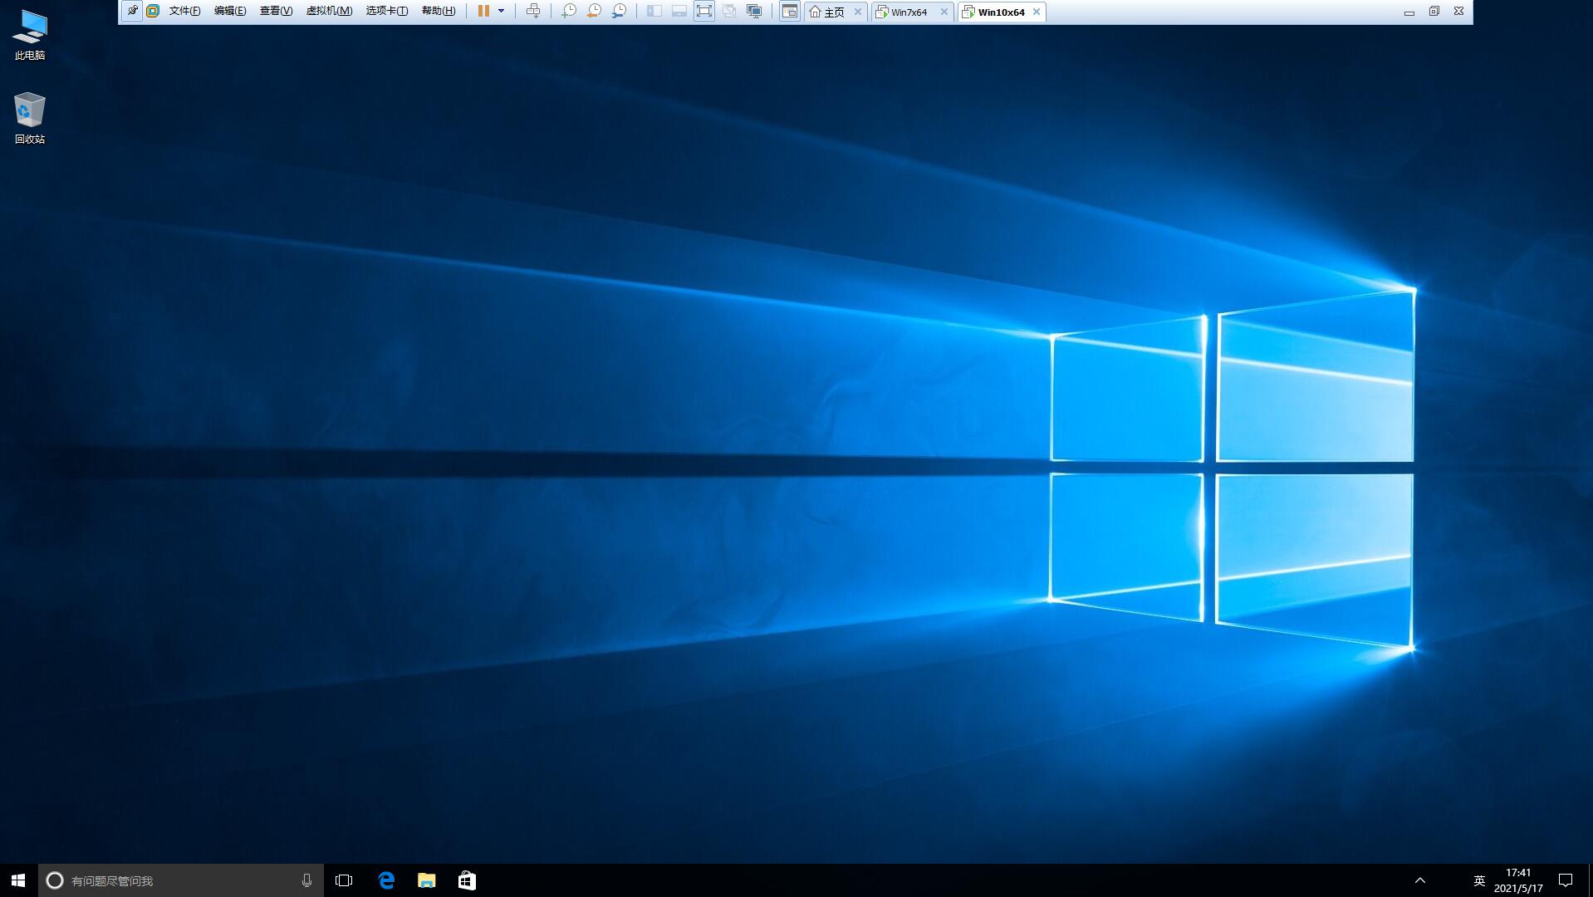The width and height of the screenshot is (1593, 897).
Task: Close the Win7x64 tab
Action: click(944, 12)
